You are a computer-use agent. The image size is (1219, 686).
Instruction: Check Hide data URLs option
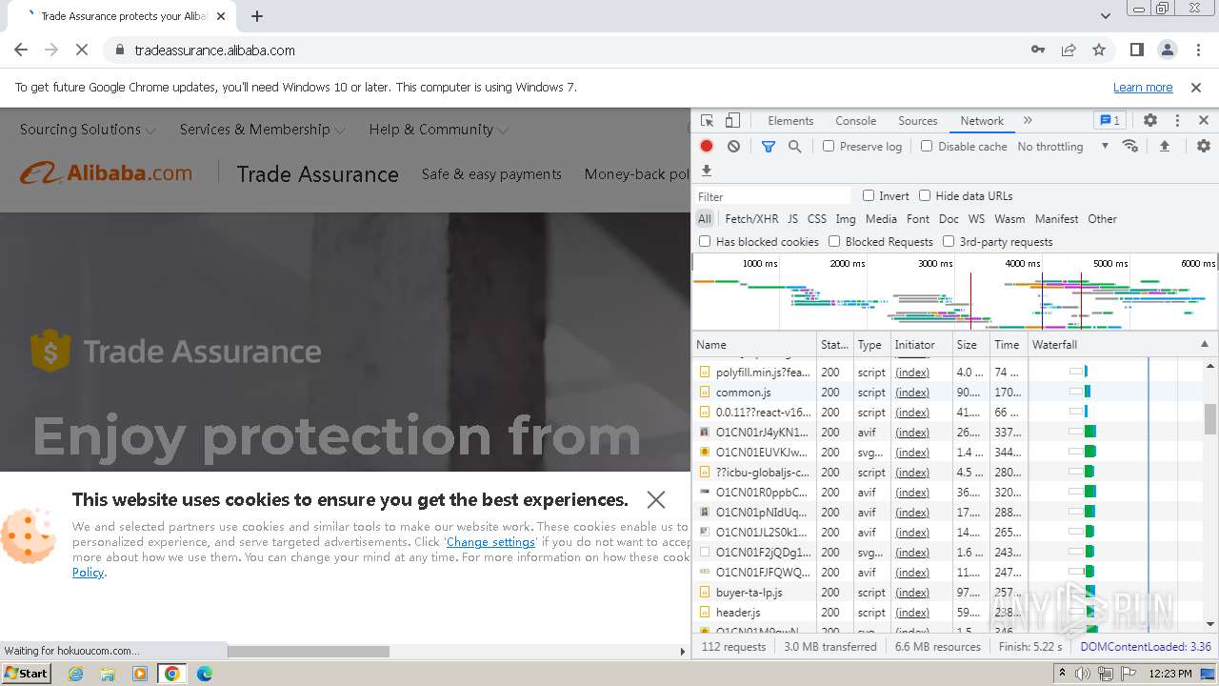[925, 195]
